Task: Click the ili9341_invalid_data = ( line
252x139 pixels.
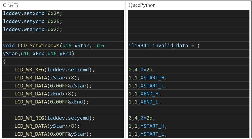Action: point(164,46)
